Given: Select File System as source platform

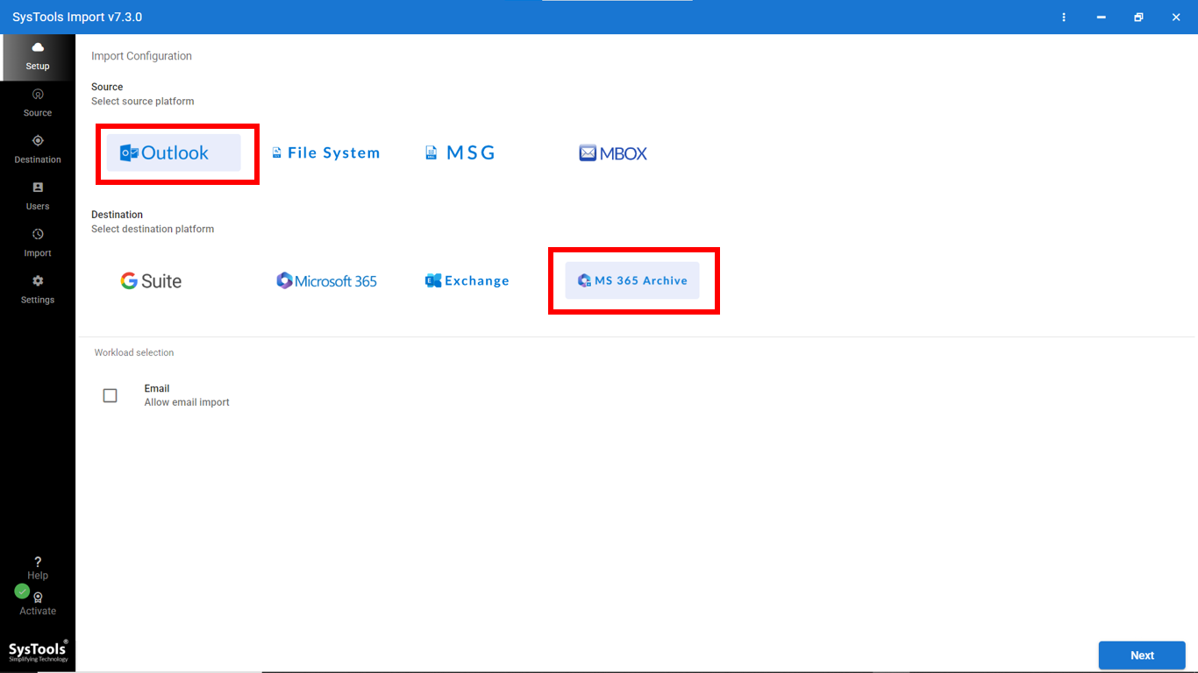Looking at the screenshot, I should pos(325,152).
